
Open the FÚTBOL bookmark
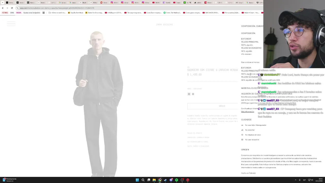click(5, 13)
